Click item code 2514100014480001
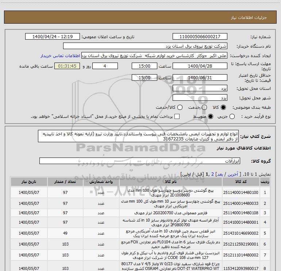281x271 pixels. pos(241,222)
